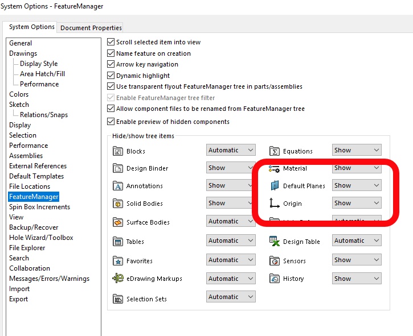This screenshot has width=413, height=336.
Task: Open the Origin visibility dropdown
Action: point(357,203)
